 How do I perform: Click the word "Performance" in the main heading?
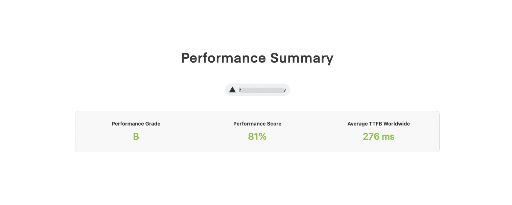pos(224,58)
